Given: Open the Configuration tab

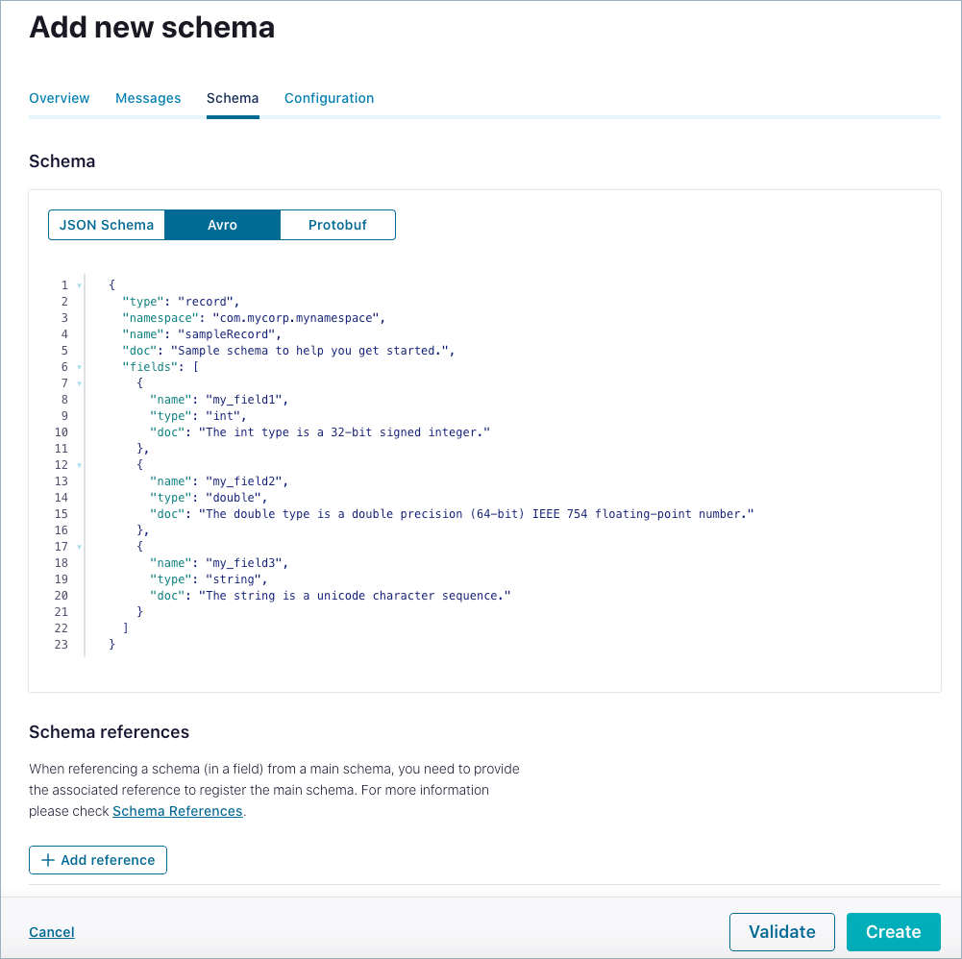Looking at the screenshot, I should pos(329,98).
